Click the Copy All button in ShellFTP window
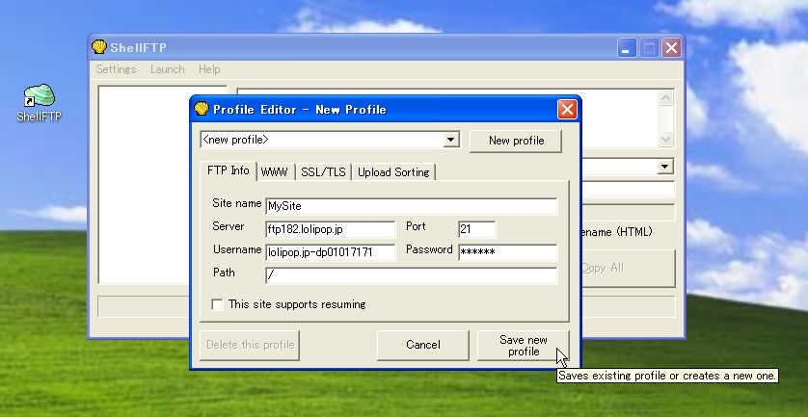 click(x=628, y=269)
